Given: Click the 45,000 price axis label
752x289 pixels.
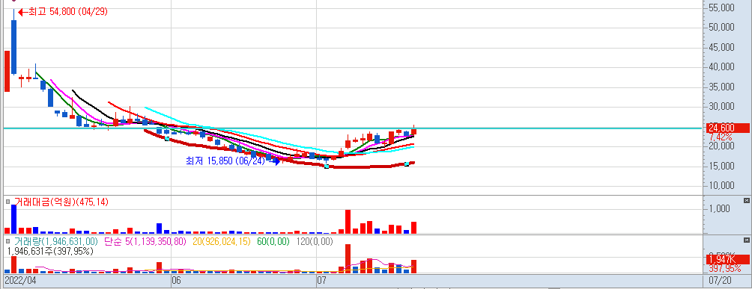Looking at the screenshot, I should click(x=721, y=47).
